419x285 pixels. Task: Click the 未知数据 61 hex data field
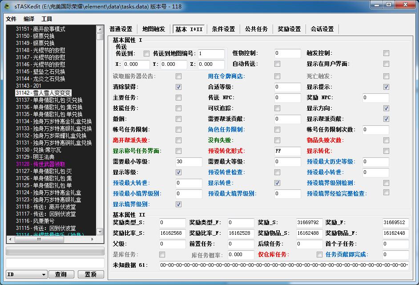284,265
